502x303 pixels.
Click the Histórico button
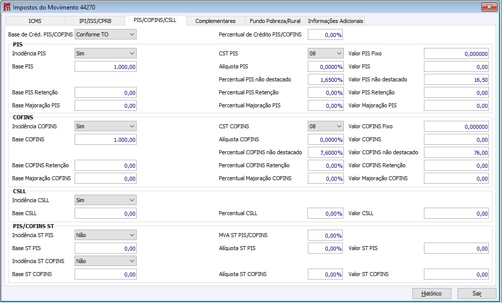(x=431, y=294)
